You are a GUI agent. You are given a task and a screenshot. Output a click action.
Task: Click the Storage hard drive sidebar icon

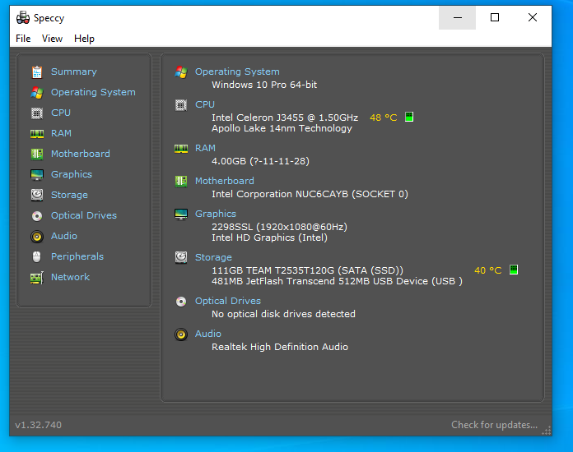(36, 195)
